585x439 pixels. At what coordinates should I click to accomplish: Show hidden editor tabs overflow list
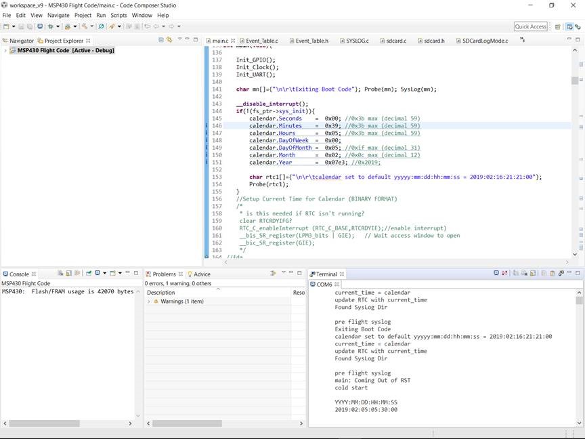click(x=522, y=40)
